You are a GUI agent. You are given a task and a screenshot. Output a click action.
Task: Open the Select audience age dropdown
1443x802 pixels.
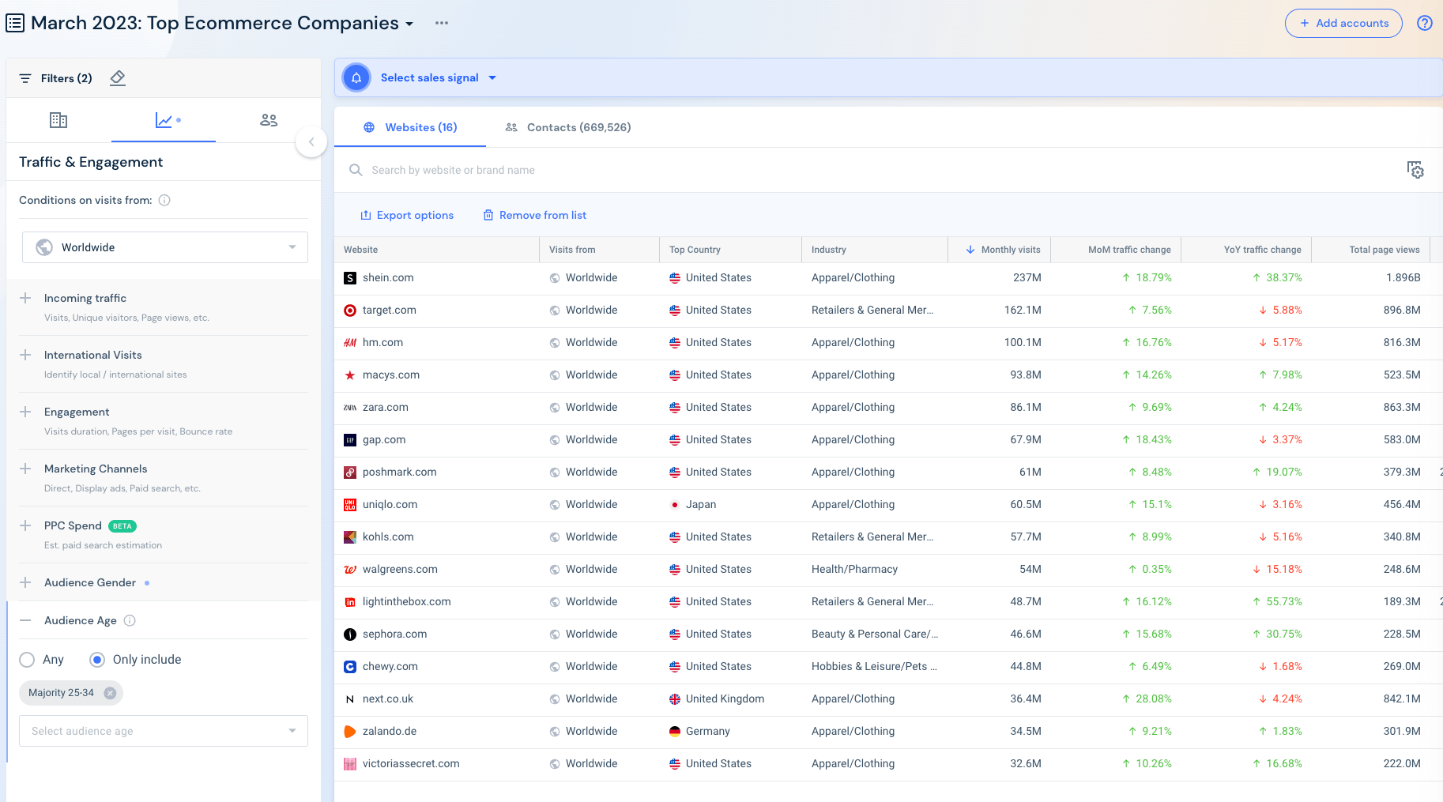click(164, 731)
